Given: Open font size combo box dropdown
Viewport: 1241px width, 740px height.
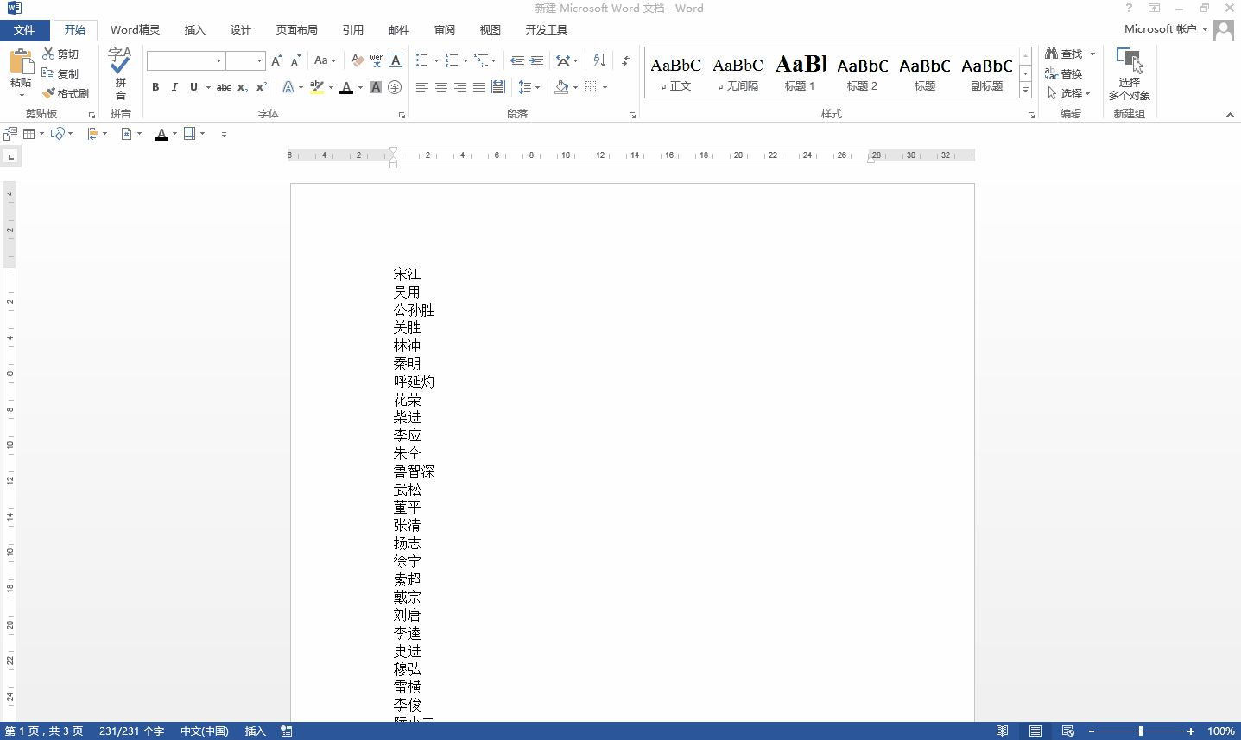Looking at the screenshot, I should [x=259, y=60].
